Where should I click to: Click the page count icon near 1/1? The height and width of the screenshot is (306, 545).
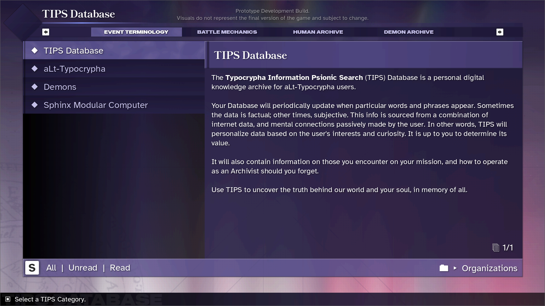pyautogui.click(x=496, y=248)
